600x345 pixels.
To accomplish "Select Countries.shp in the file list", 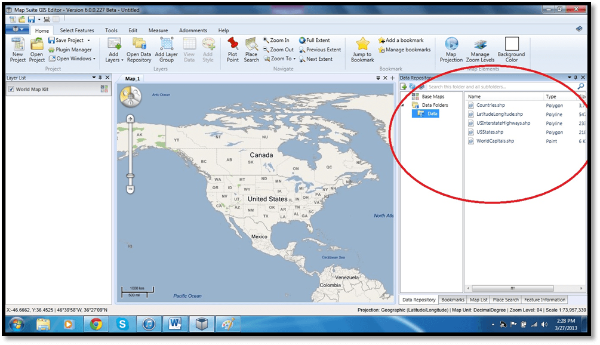I will pyautogui.click(x=490, y=106).
